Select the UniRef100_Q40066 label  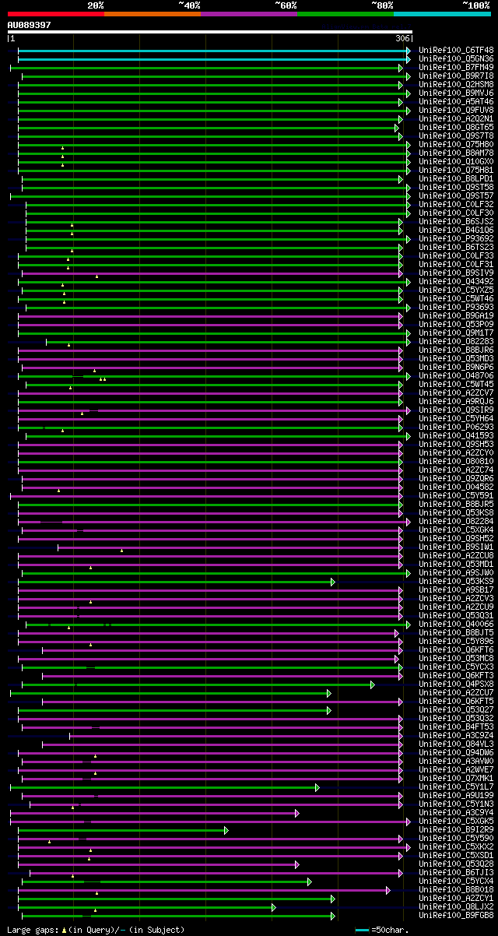456,624
